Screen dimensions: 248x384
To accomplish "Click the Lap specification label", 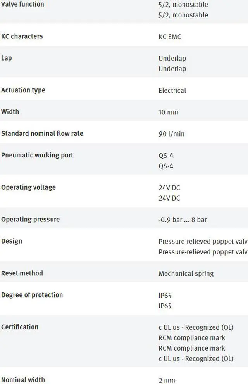I will point(7,58).
